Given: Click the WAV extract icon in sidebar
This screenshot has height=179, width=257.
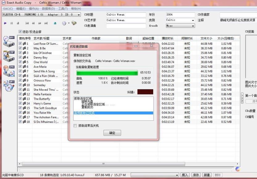Looking at the screenshot, I should coord(9,41).
